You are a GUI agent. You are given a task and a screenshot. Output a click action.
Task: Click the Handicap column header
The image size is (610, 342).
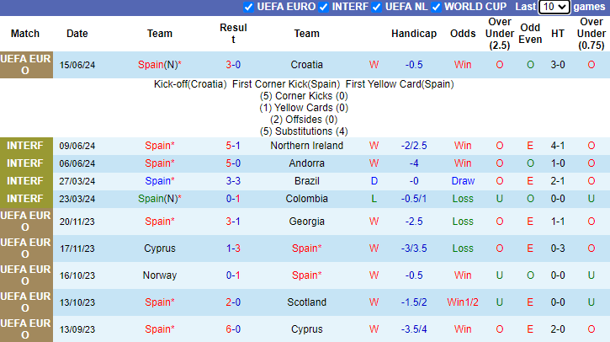click(414, 34)
